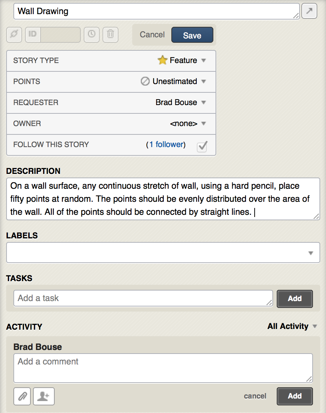Open the 1 follower link
This screenshot has width=326, height=413.
click(166, 144)
